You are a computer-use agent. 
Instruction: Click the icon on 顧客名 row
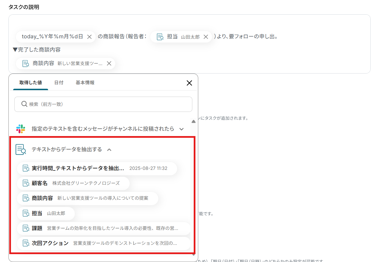pos(26,183)
